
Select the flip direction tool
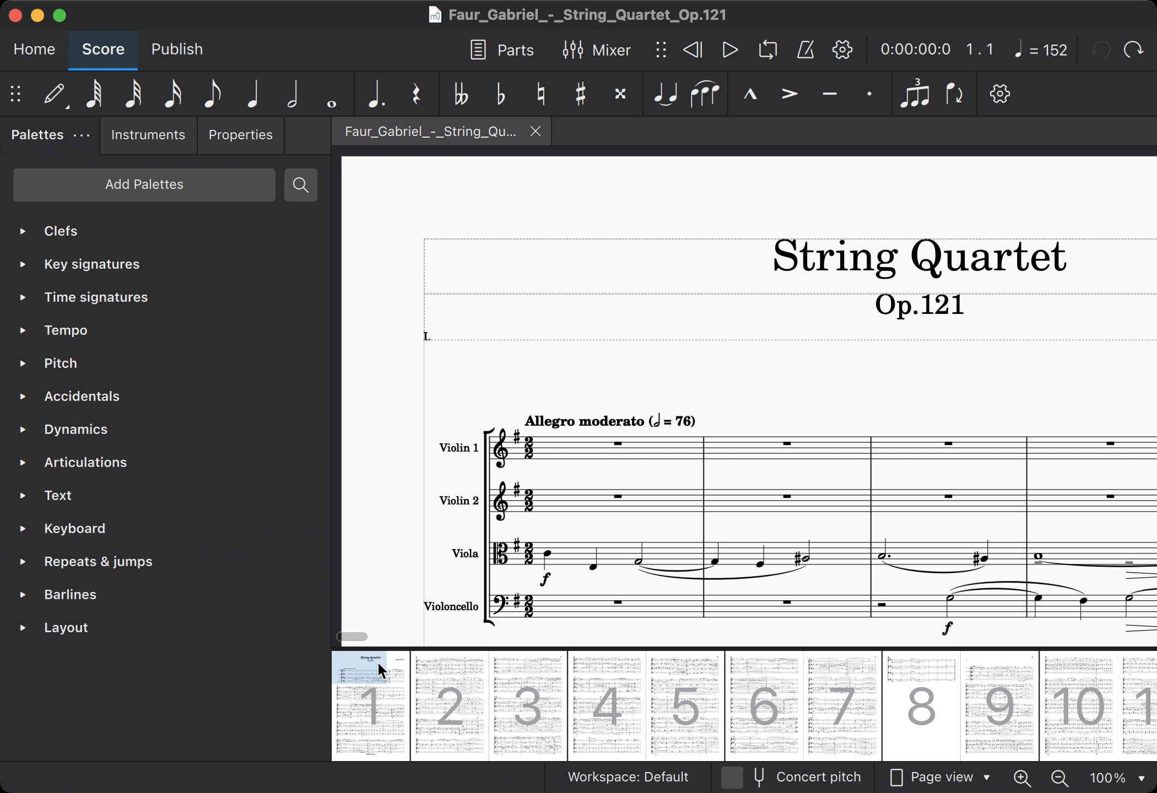tap(954, 94)
